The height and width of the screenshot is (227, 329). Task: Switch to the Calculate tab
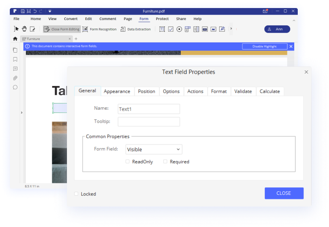(x=270, y=91)
